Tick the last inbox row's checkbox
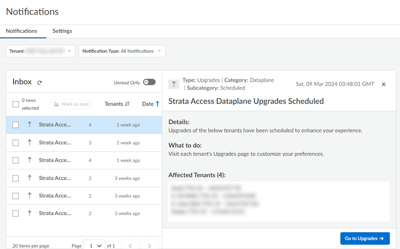400x249 pixels. click(16, 214)
